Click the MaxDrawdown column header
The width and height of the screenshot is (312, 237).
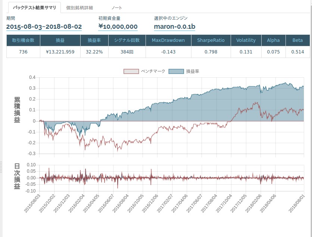tap(168, 40)
